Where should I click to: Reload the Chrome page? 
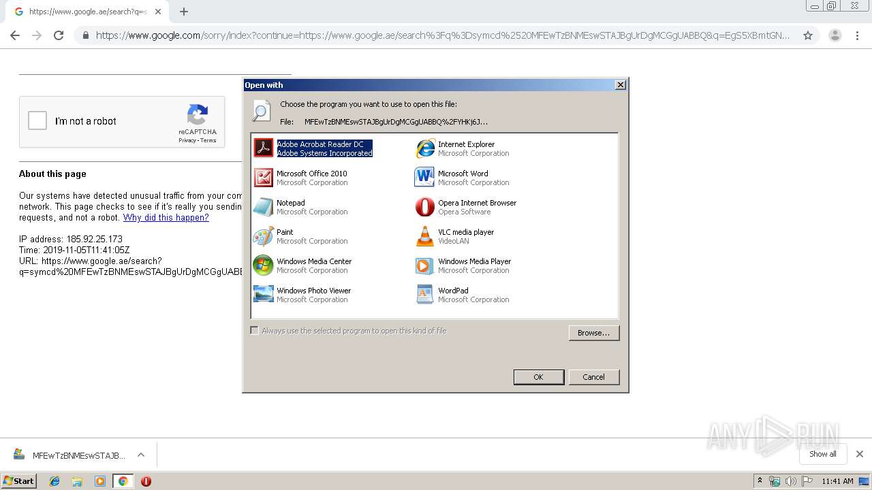[59, 35]
